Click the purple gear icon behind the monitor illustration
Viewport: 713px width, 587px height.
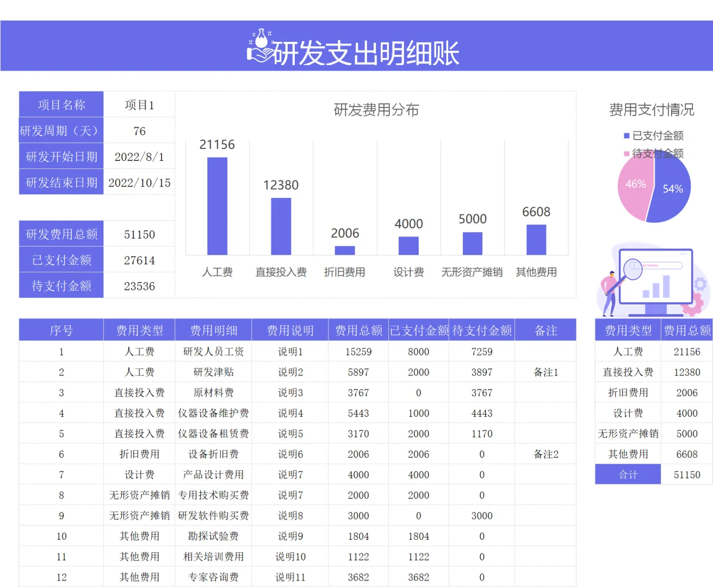point(701,284)
